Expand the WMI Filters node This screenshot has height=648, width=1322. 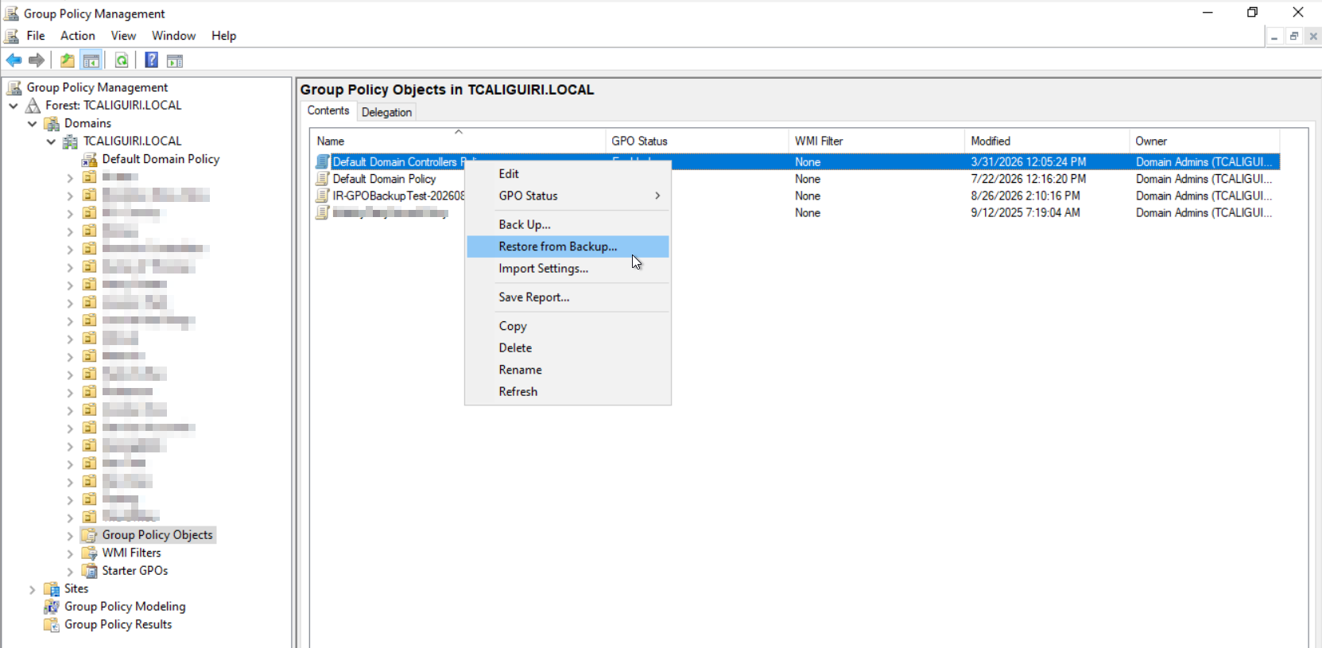70,553
